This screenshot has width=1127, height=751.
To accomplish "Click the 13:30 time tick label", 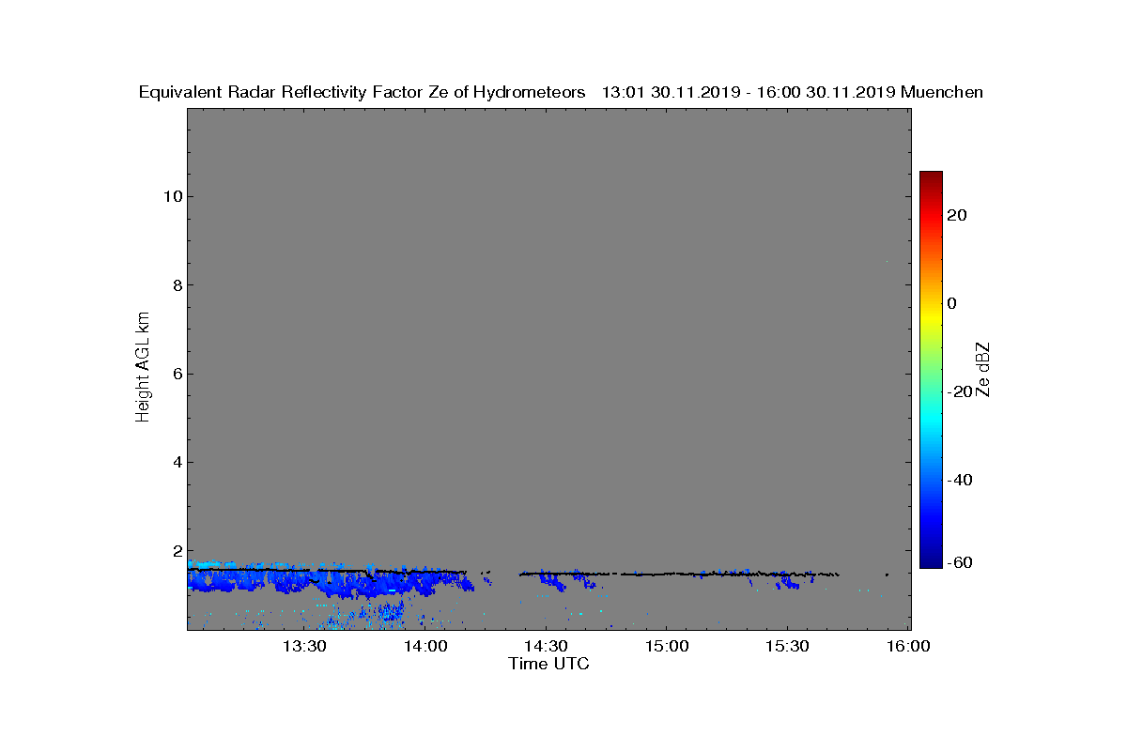I will pyautogui.click(x=304, y=646).
